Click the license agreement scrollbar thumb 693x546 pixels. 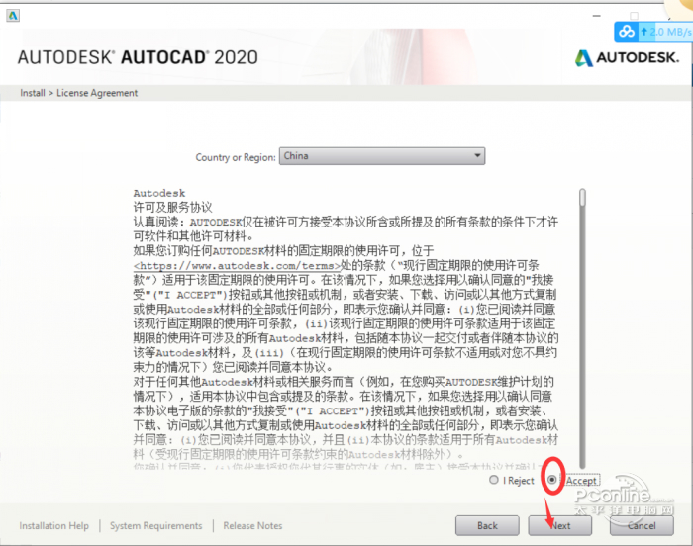click(x=582, y=198)
